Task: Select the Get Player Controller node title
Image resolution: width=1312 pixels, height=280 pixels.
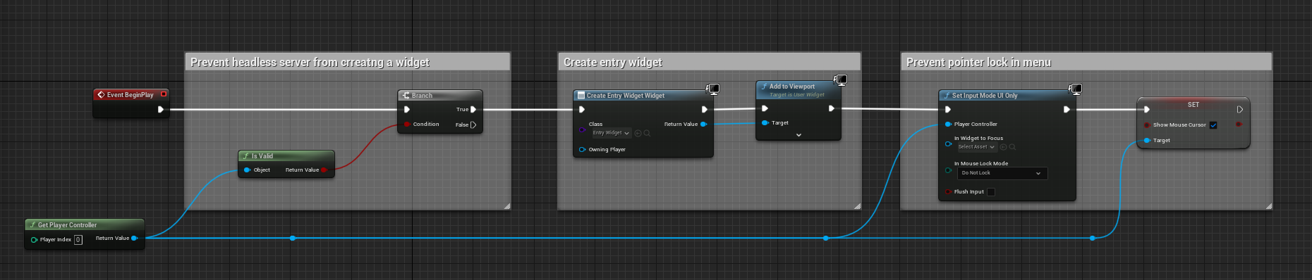Action: 67,225
